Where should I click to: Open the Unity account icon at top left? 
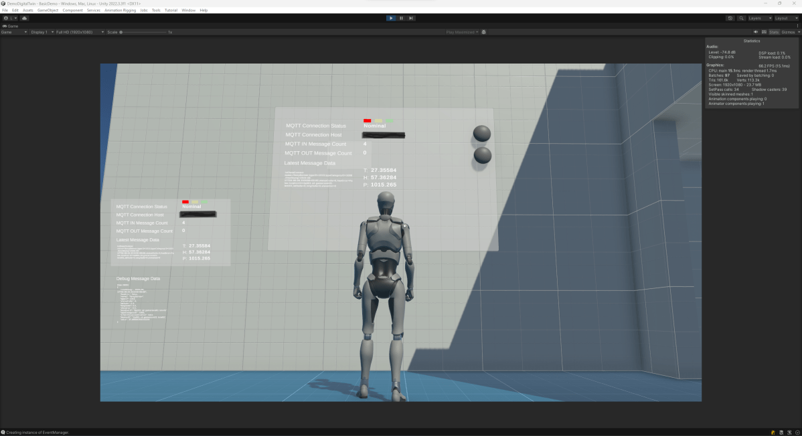coord(5,18)
